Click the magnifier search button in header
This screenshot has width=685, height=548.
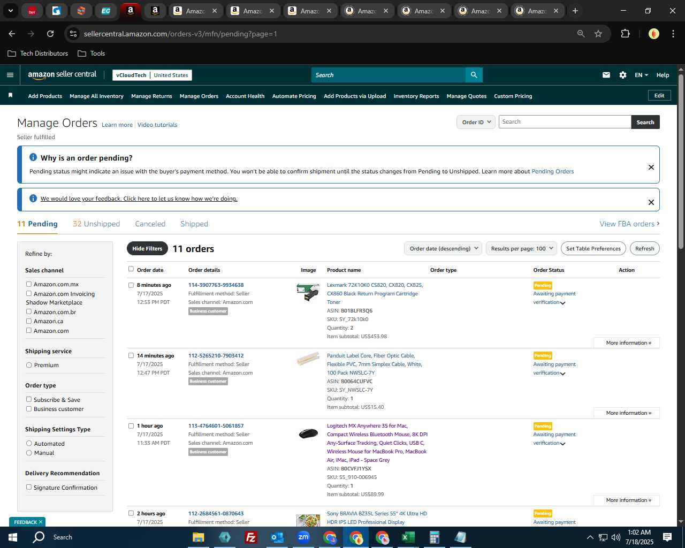pos(474,75)
